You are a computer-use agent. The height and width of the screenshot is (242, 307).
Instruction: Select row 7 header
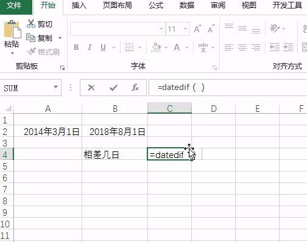point(7,189)
